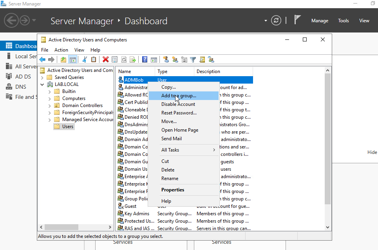Select the Guest account row
The height and width of the screenshot is (250, 378).
(x=185, y=206)
